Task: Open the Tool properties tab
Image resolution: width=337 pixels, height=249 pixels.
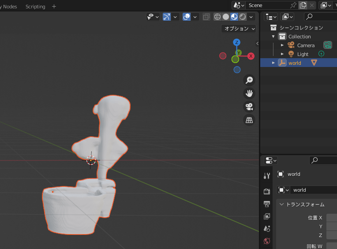Action: click(267, 176)
